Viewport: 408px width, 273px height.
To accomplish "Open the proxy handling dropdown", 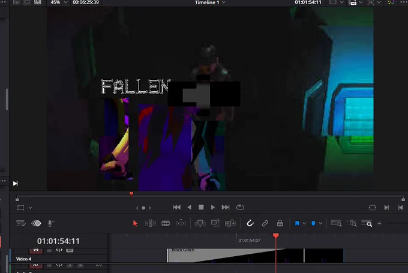I will coord(361,2).
